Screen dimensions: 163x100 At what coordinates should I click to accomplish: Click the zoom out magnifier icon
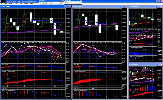pos(55,3)
